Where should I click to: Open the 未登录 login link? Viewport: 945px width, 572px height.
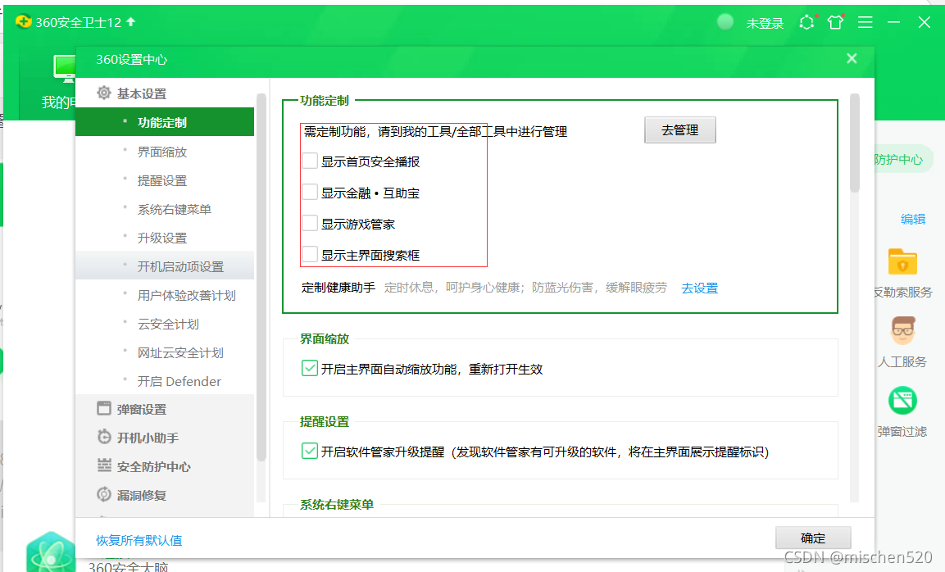(765, 23)
